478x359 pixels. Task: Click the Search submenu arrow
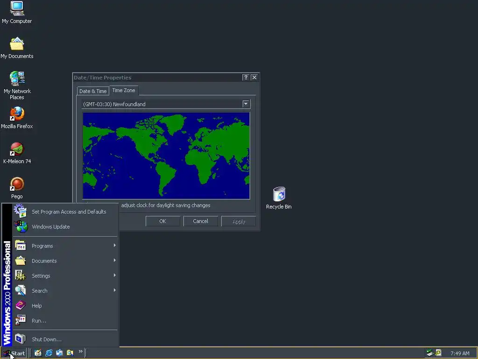(x=115, y=290)
